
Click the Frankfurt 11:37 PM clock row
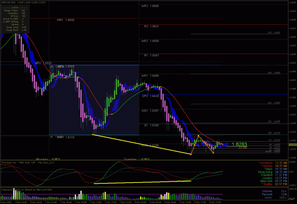click(274, 175)
